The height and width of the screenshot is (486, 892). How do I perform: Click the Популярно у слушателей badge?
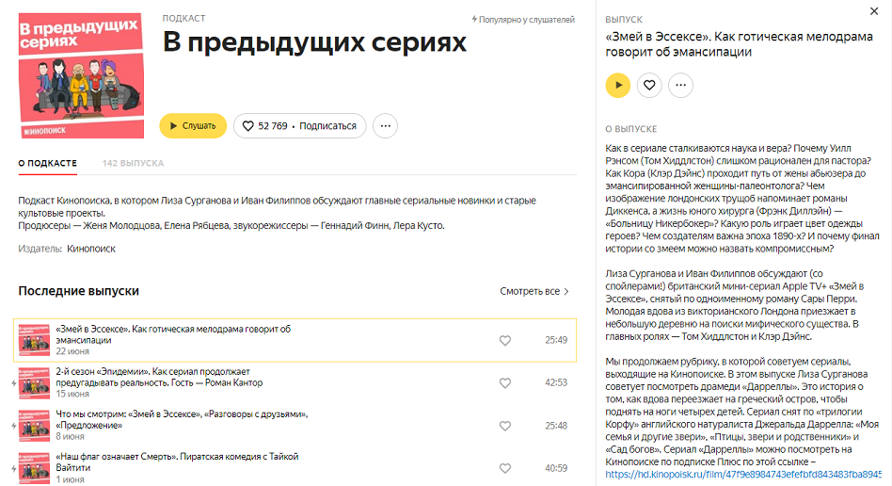tap(523, 20)
